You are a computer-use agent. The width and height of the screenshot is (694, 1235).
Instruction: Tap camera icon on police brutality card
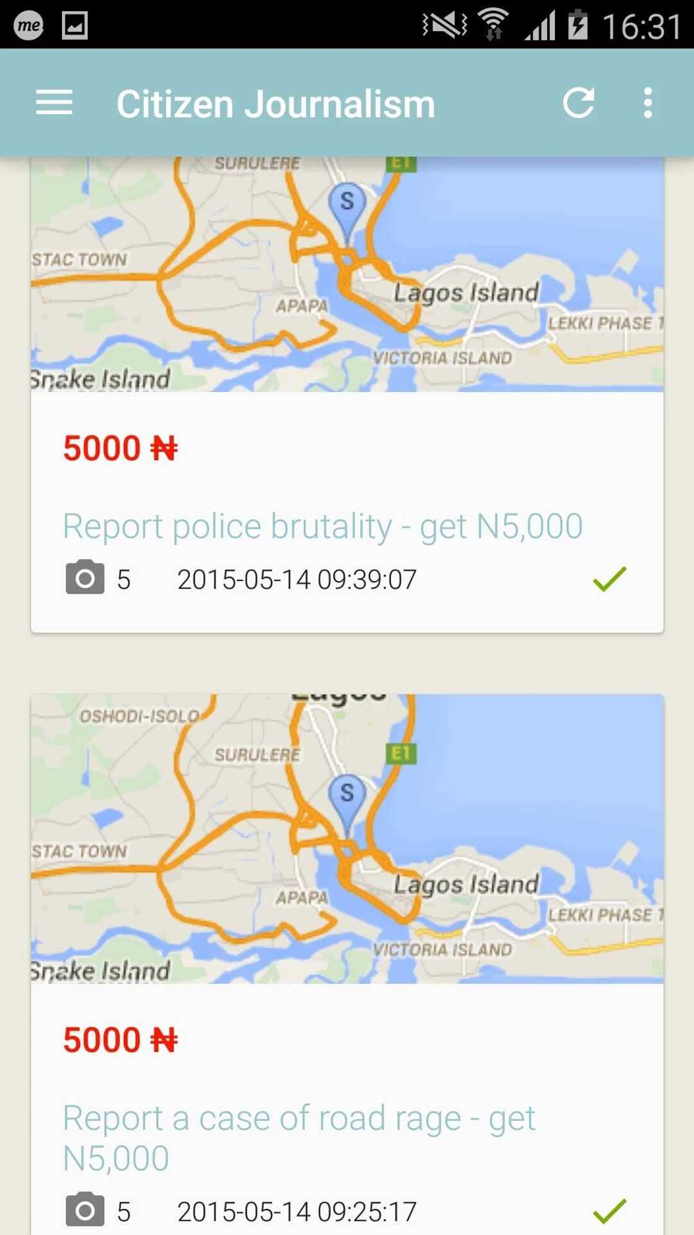[85, 578]
